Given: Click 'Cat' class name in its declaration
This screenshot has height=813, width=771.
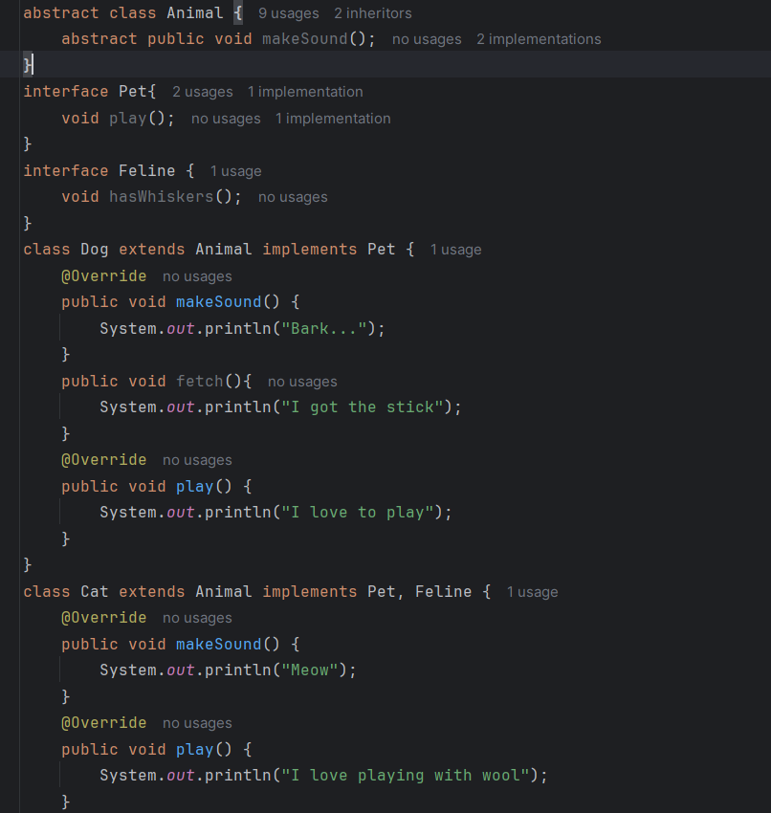Looking at the screenshot, I should [95, 592].
